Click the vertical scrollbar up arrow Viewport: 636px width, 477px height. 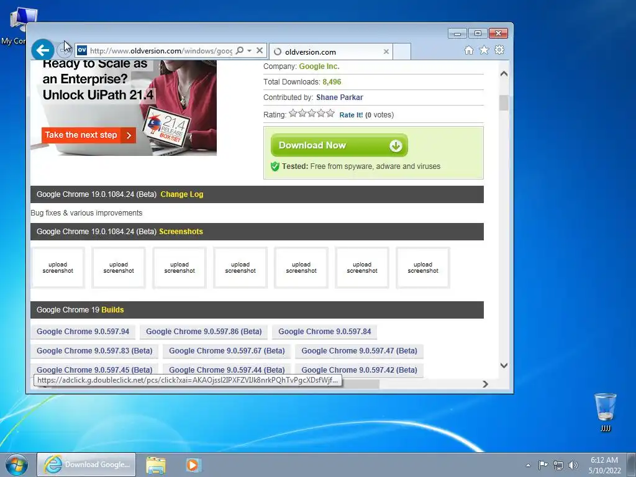[x=504, y=74]
